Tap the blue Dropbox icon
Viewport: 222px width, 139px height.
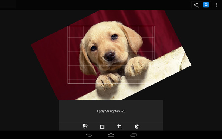pyautogui.click(x=206, y=5)
